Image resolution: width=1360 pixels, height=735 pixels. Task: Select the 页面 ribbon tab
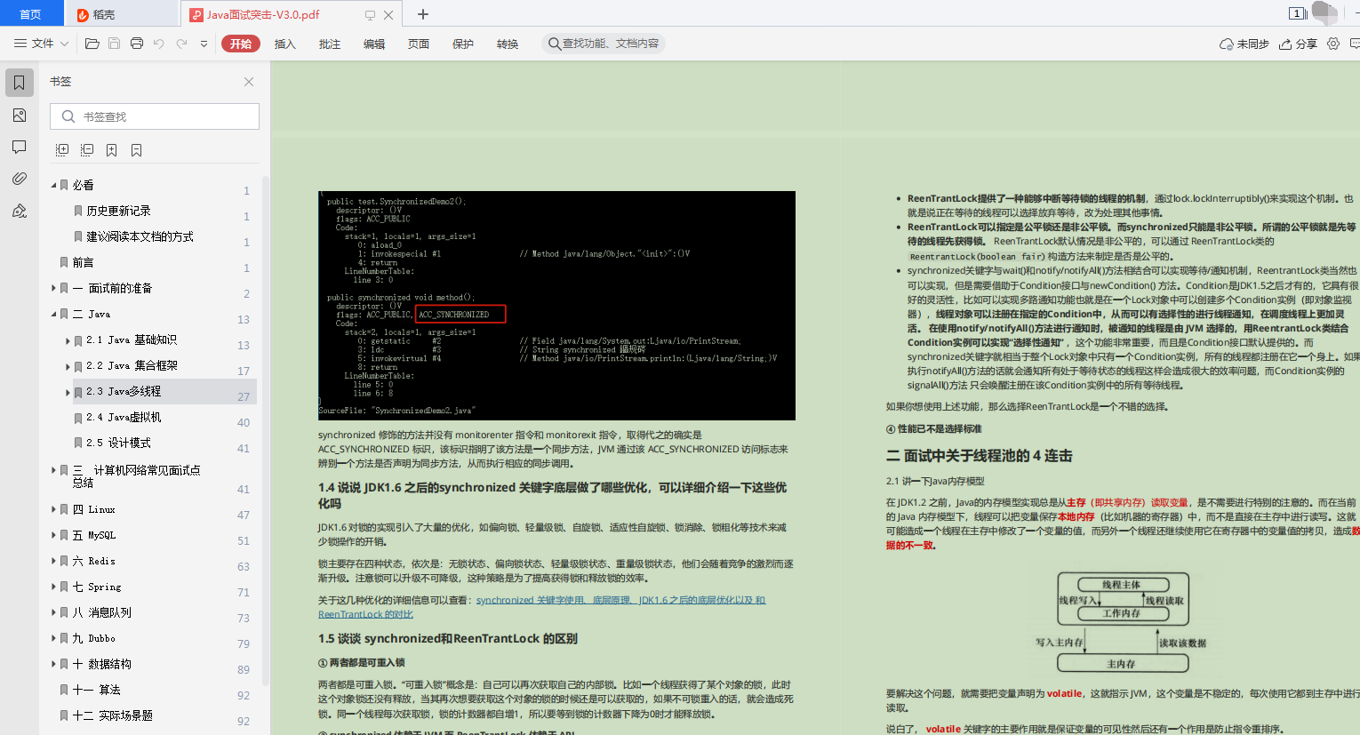click(x=419, y=44)
